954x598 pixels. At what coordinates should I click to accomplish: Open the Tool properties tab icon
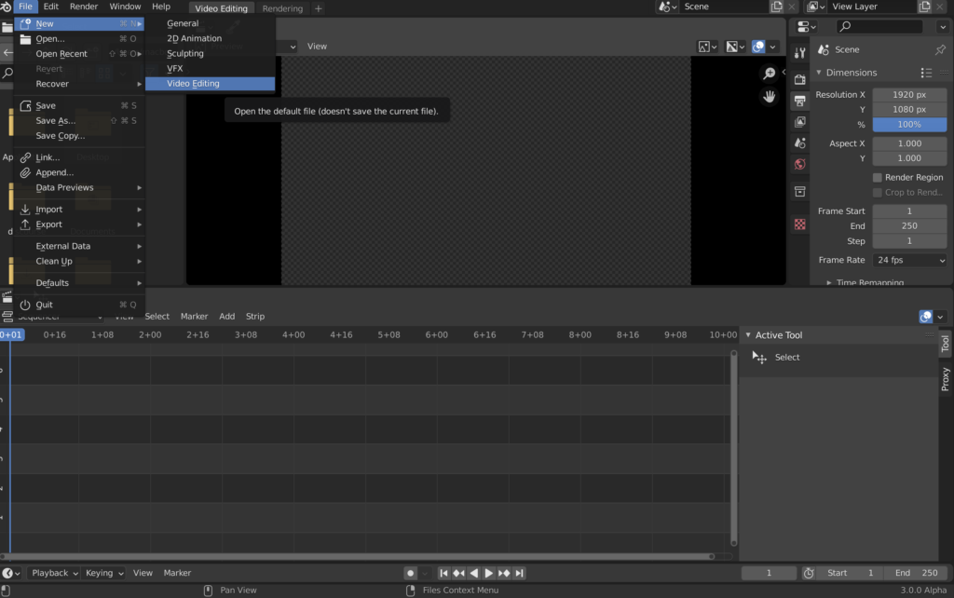coord(799,53)
